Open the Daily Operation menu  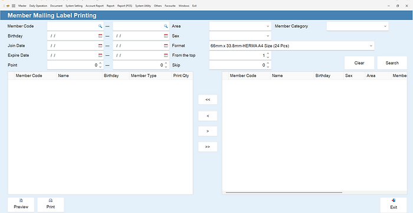[38, 6]
